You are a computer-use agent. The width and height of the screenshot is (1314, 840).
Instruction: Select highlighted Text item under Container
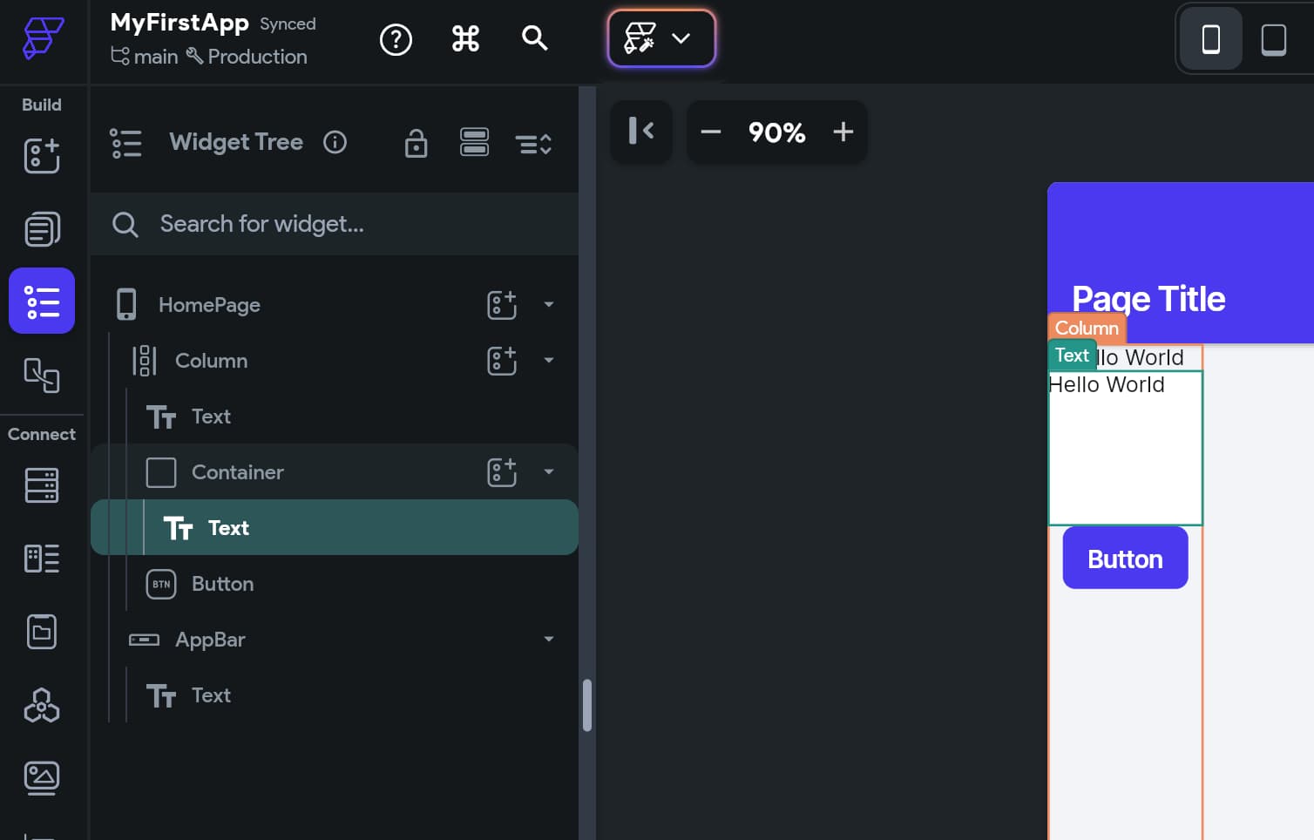click(x=335, y=527)
